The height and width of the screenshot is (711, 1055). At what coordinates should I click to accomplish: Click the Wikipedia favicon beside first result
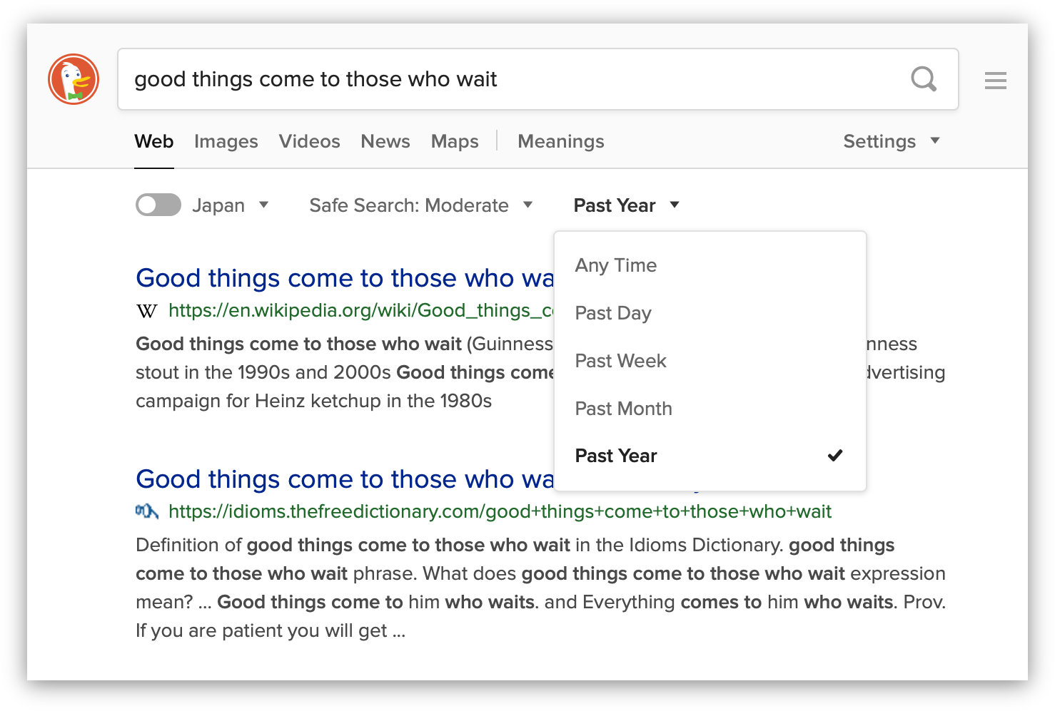tap(147, 311)
